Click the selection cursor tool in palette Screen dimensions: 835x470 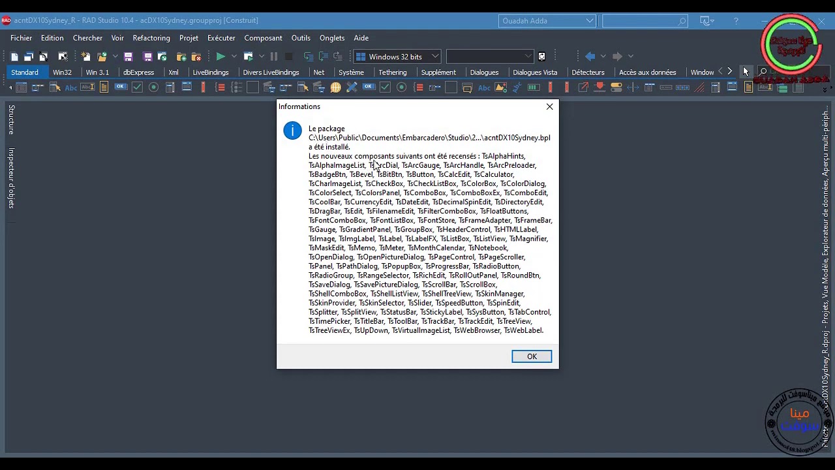[x=746, y=72]
